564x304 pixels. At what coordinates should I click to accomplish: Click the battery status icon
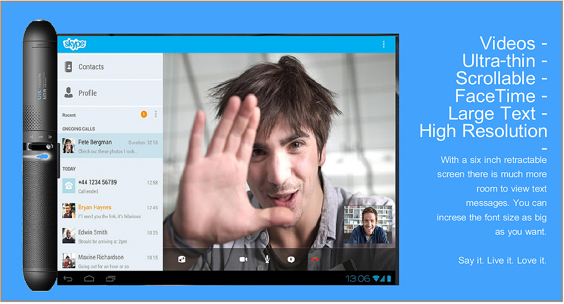click(389, 279)
